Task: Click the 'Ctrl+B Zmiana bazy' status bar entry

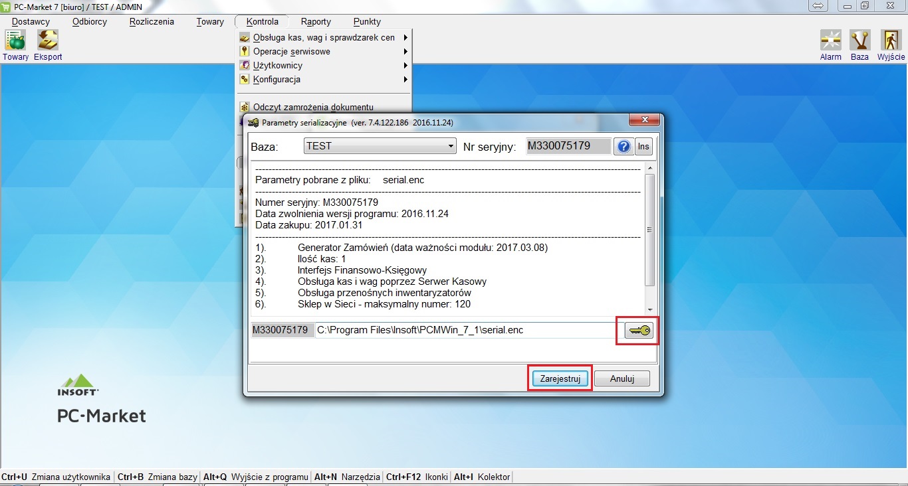Action: (158, 477)
